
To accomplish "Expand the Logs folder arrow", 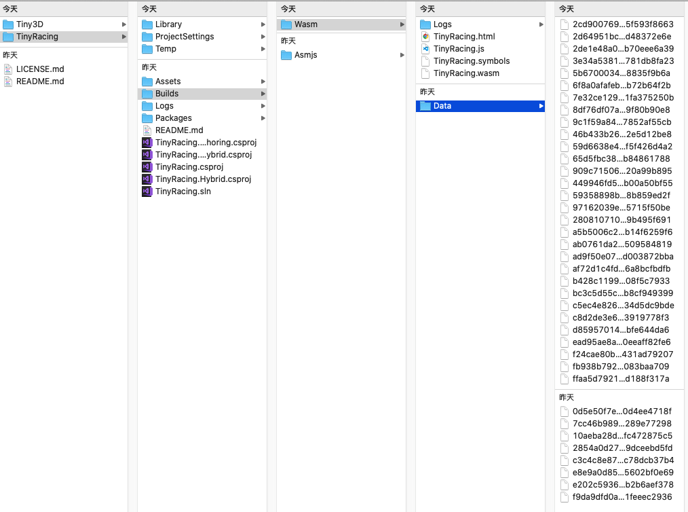I will coord(539,24).
